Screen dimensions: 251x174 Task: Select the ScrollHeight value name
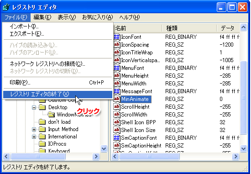tap(135, 107)
